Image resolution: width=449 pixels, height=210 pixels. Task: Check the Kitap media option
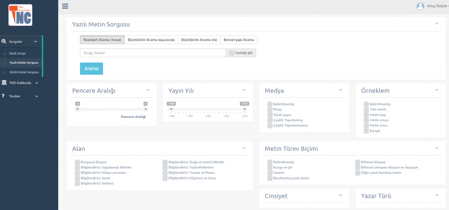pyautogui.click(x=270, y=109)
